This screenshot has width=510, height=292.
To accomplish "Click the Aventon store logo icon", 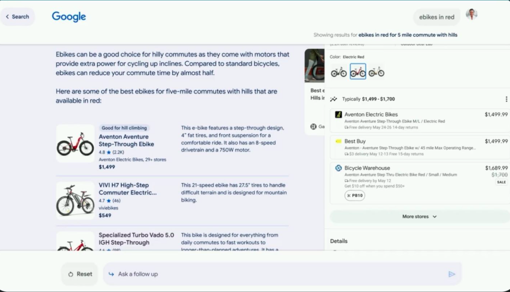I will click(338, 115).
